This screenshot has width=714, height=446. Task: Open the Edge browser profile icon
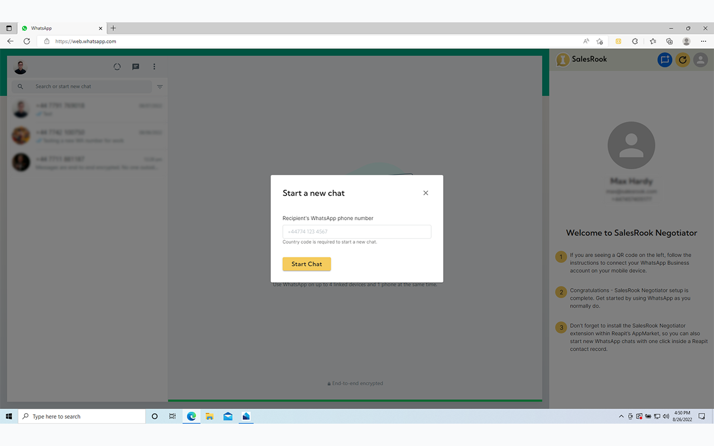(x=687, y=41)
